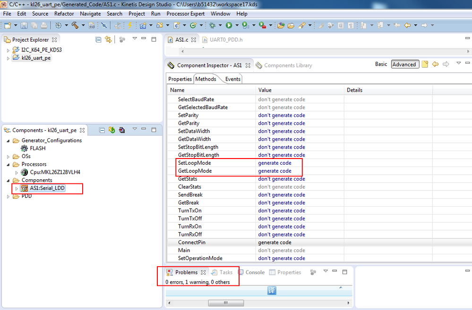This screenshot has height=310, width=472.
Task: Click yellow back arrow in Component Inspector
Action: 435,64
